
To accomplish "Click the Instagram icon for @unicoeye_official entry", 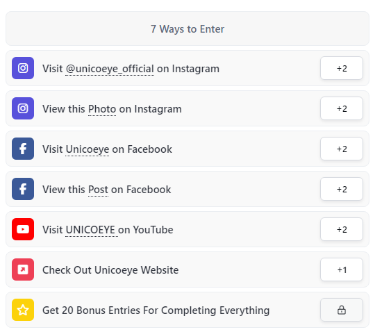I will click(x=23, y=68).
